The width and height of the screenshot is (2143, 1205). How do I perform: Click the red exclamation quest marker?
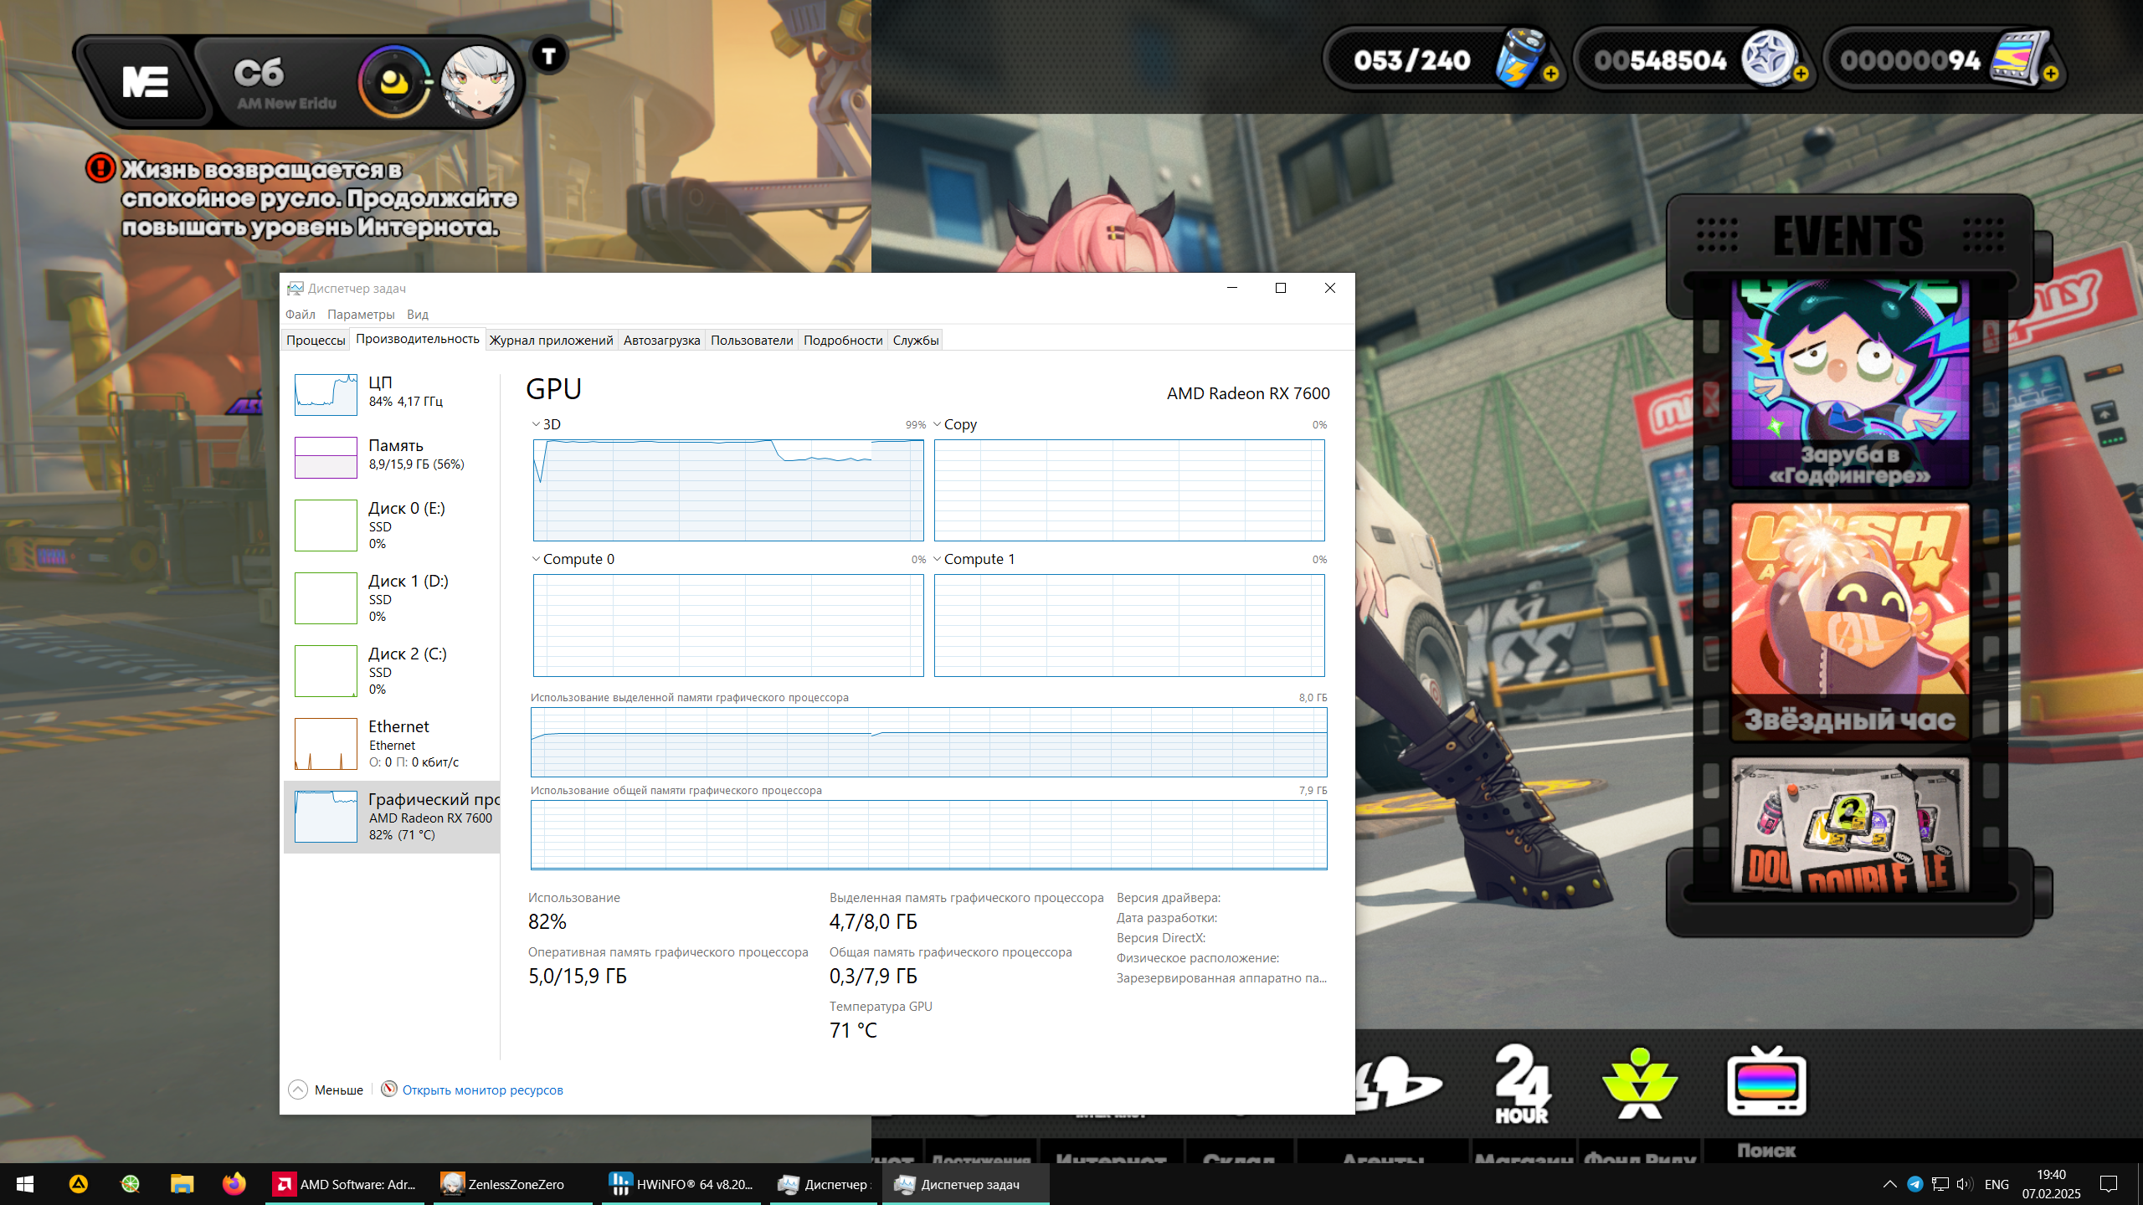[x=100, y=167]
